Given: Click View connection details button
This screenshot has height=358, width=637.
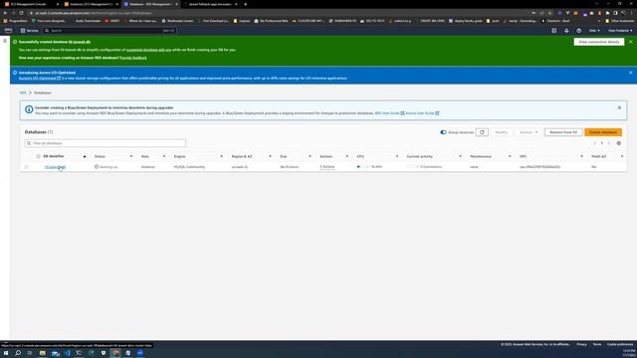Looking at the screenshot, I should click(x=599, y=42).
